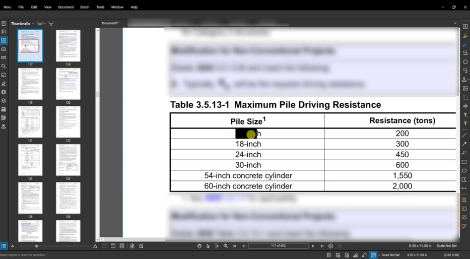Toggle Show Grid in status bar
This screenshot has width=470, height=259.
329,255
